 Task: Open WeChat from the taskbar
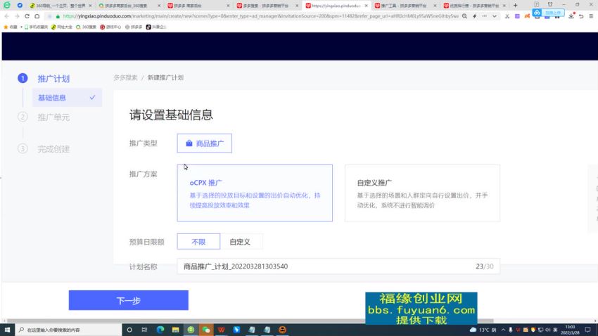coord(206,329)
